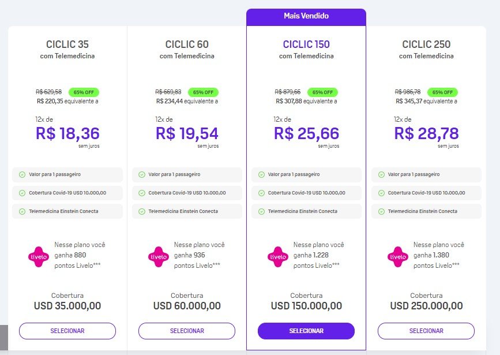Click the R$ 28,78 installment price

[426, 133]
